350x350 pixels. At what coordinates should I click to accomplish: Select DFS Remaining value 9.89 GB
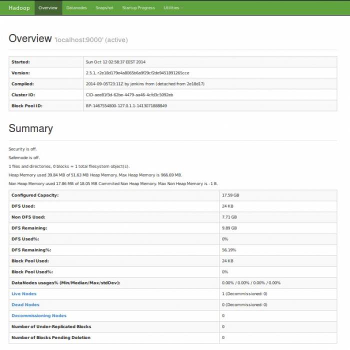(229, 228)
